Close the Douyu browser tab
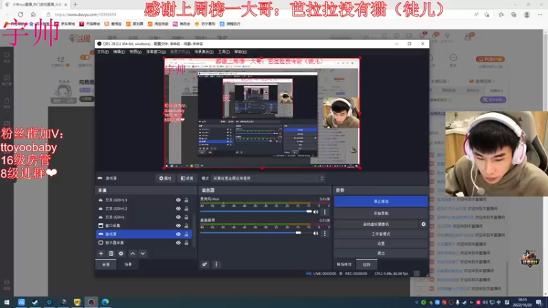 (66, 5)
